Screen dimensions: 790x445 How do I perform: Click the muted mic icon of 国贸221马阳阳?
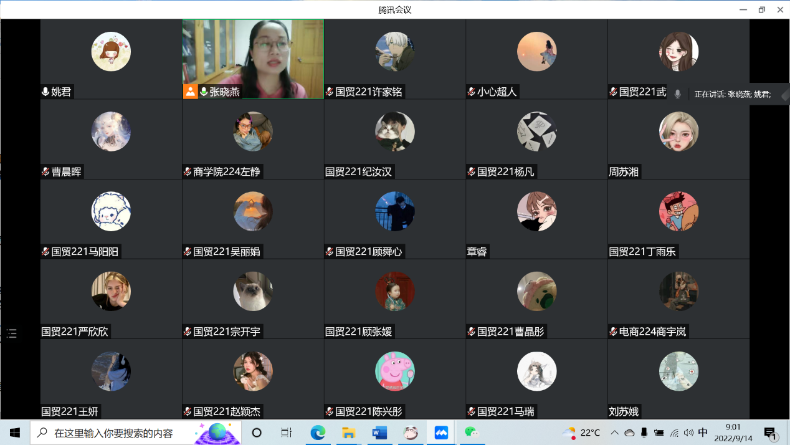click(x=45, y=252)
